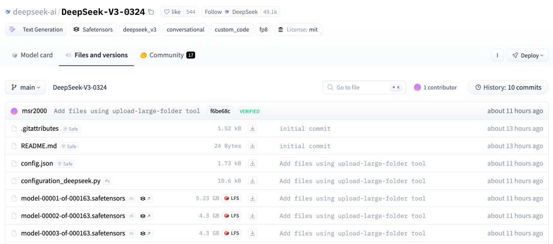Open scan badge beside configuration_deepseek.py
Image resolution: width=553 pixels, height=244 pixels.
[x=107, y=181]
